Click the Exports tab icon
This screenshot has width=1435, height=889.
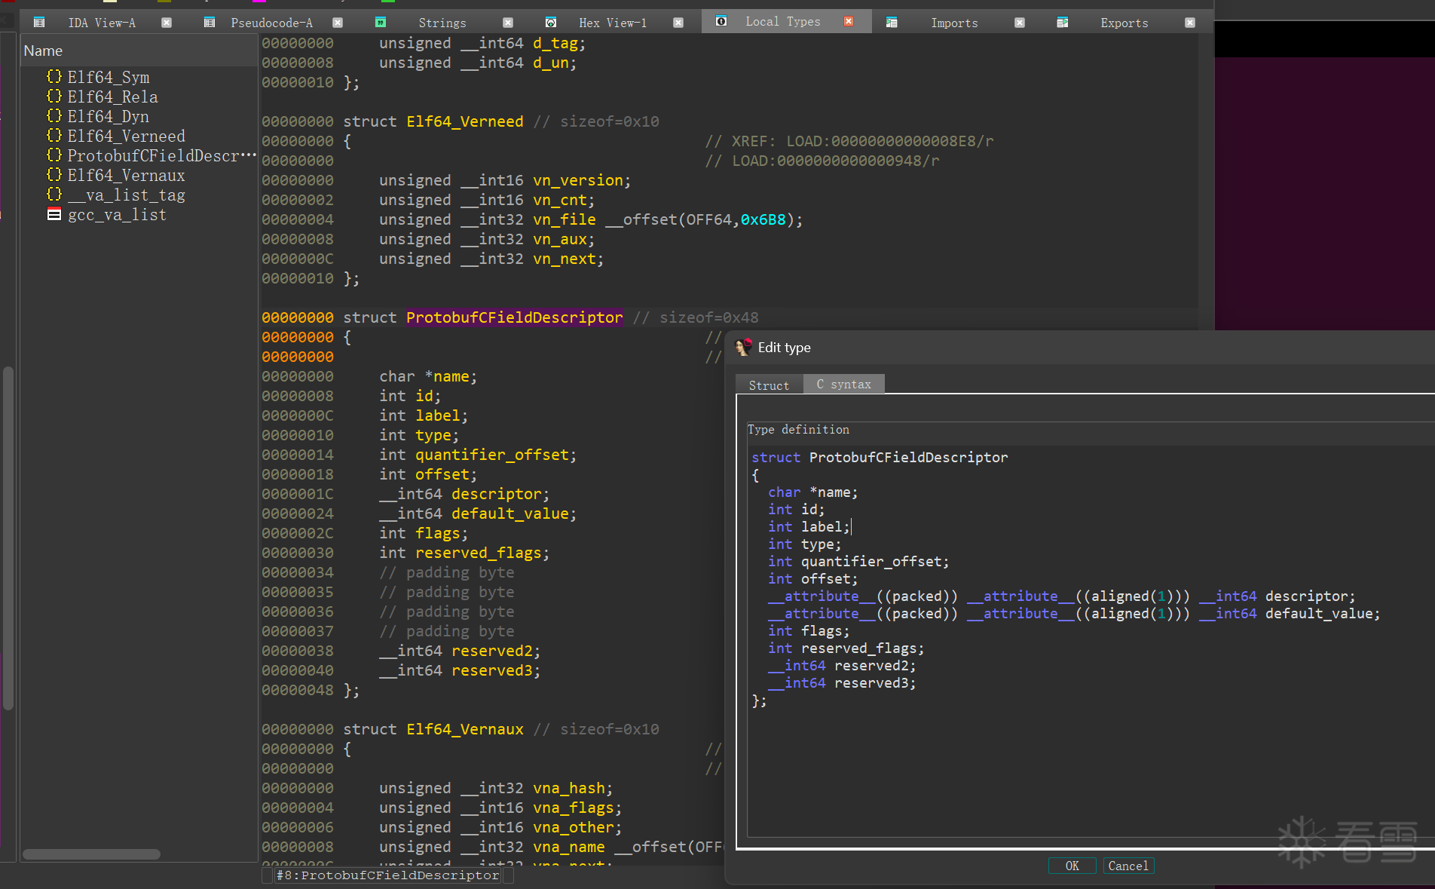coord(1063,23)
